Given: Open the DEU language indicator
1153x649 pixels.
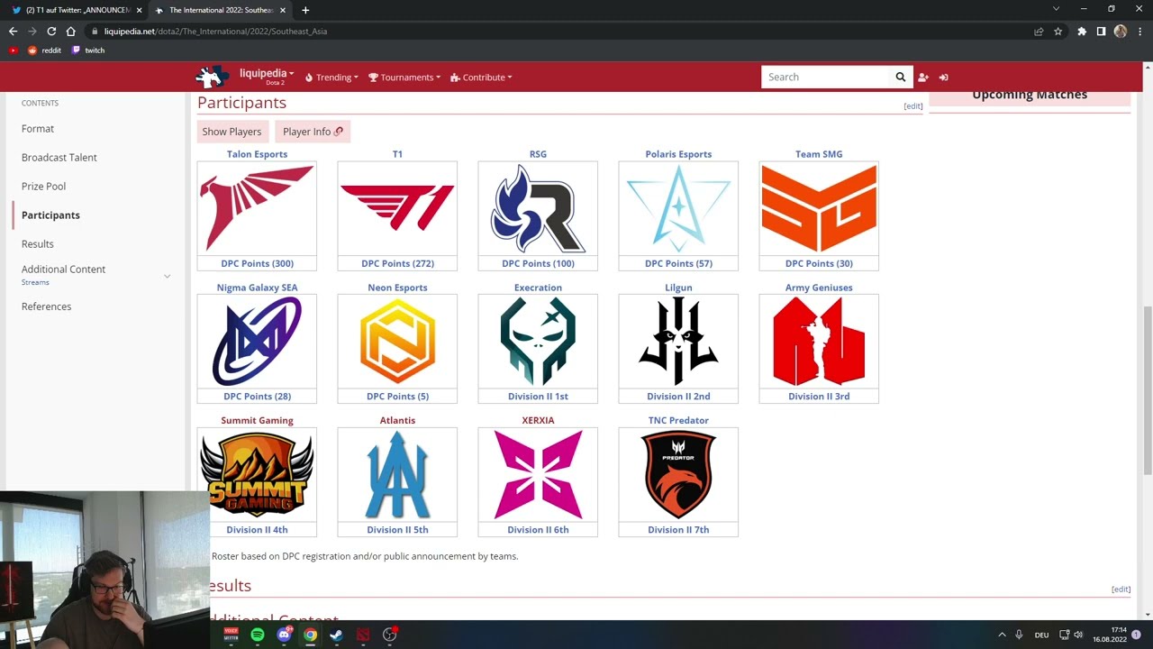Looking at the screenshot, I should click(x=1041, y=635).
